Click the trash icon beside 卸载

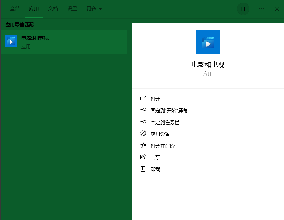pos(143,169)
